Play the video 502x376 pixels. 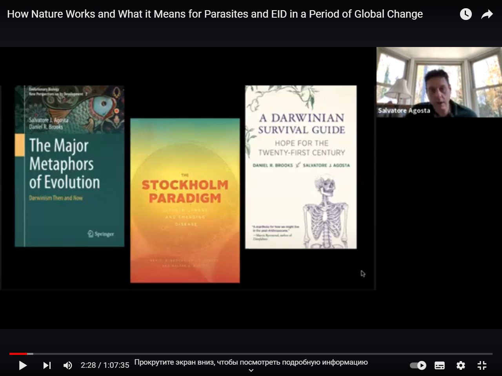click(23, 365)
